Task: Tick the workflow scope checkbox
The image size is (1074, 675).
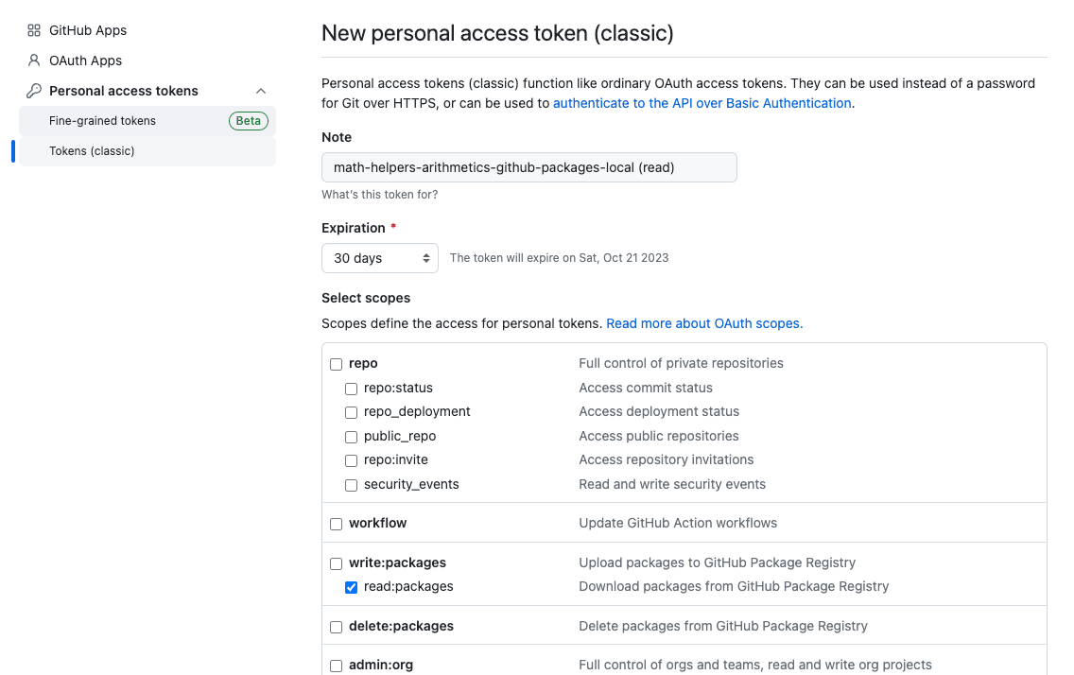Action: click(x=337, y=524)
